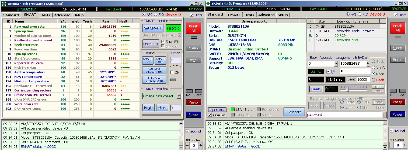Select the Bad! radio option
Image resolution: width=408 pixels, height=151 pixels.
[x=373, y=80]
